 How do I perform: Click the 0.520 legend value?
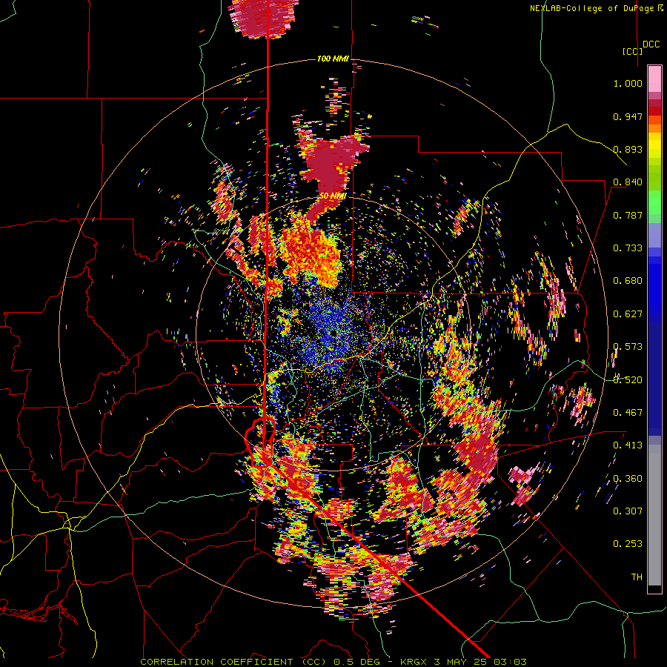pos(628,379)
